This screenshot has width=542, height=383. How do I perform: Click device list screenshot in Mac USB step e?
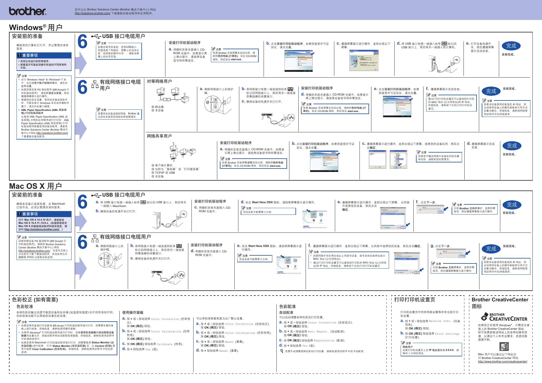pyautogui.click(x=393, y=218)
